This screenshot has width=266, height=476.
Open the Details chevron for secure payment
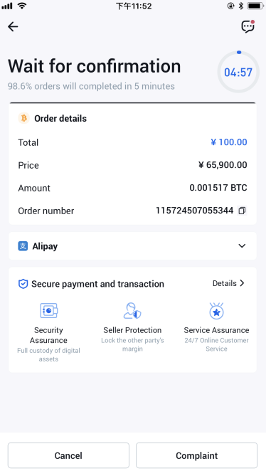242,283
